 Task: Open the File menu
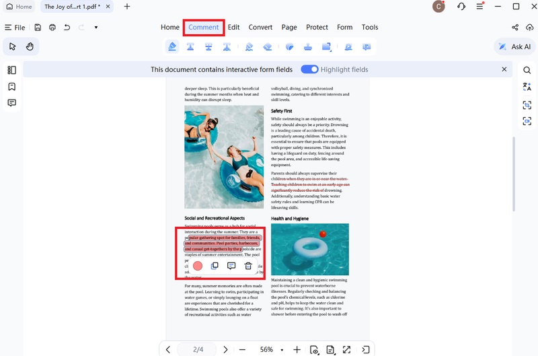(x=15, y=28)
